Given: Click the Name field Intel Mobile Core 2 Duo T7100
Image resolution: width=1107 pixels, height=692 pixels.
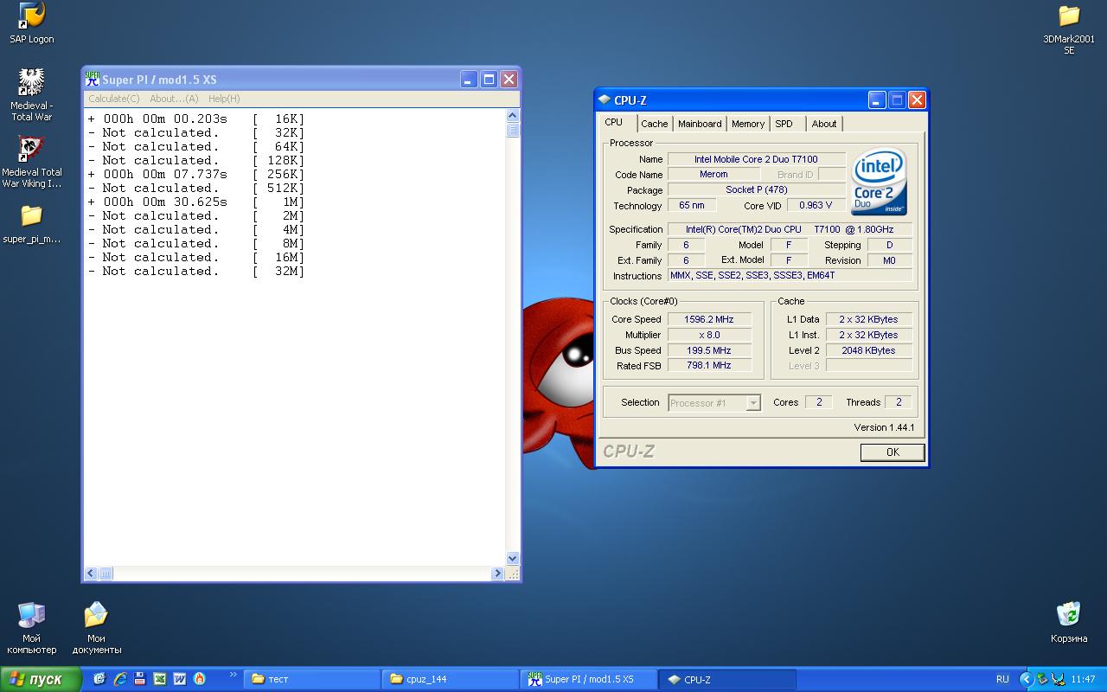Looking at the screenshot, I should pyautogui.click(x=757, y=159).
